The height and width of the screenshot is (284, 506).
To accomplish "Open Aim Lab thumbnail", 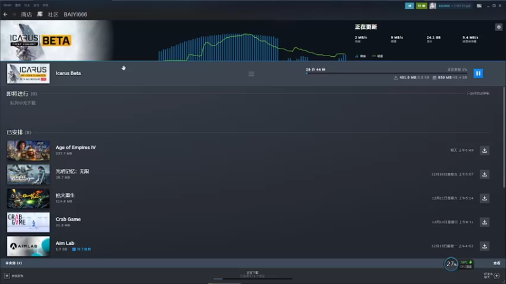I will pos(28,246).
